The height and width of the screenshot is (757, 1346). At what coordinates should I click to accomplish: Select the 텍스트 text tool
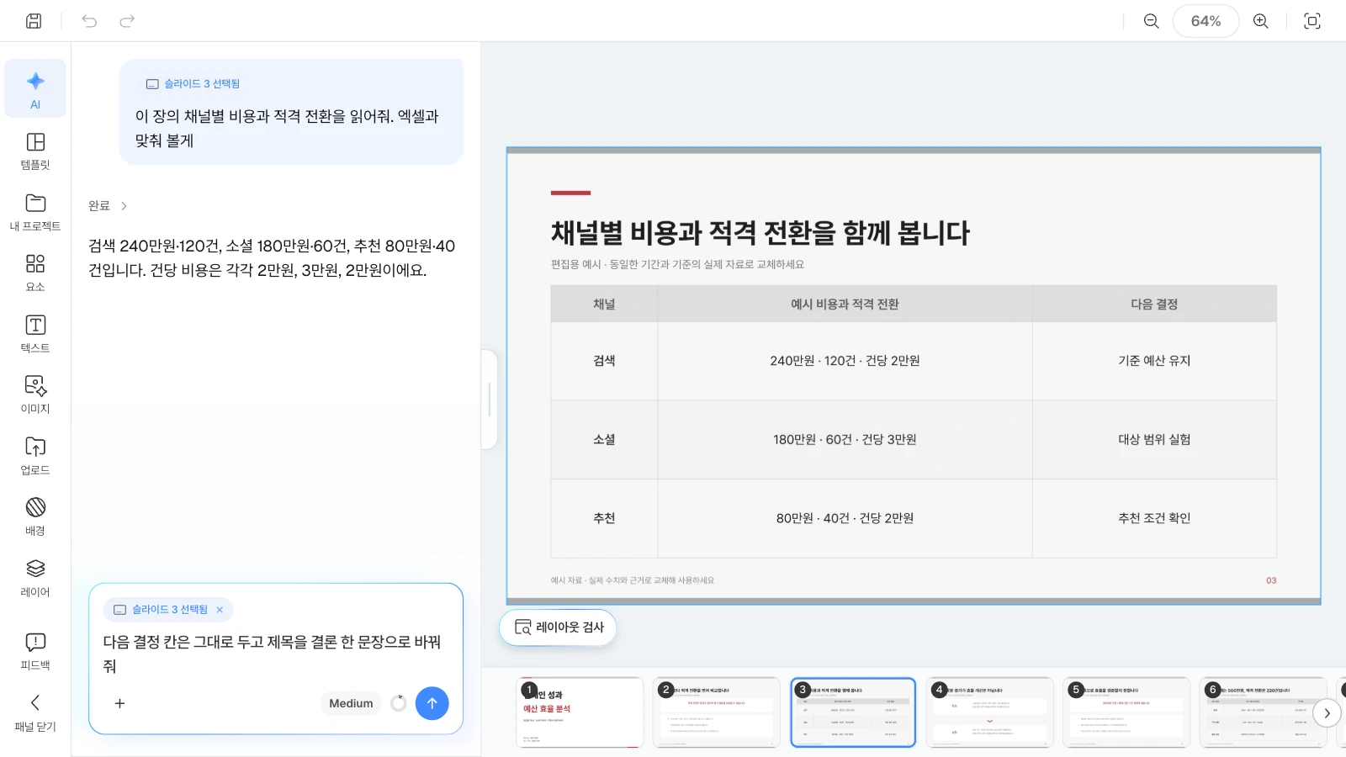(35, 334)
